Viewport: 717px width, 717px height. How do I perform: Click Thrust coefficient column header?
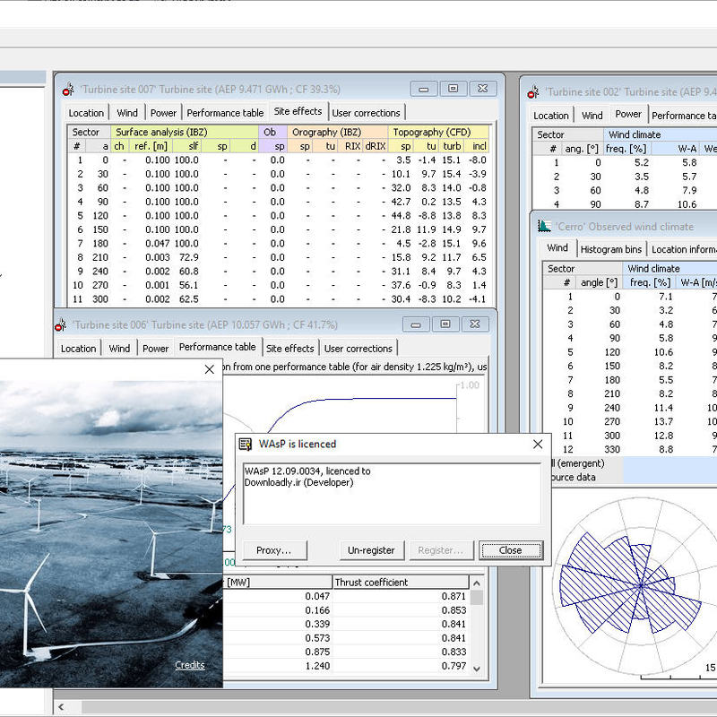tap(400, 582)
